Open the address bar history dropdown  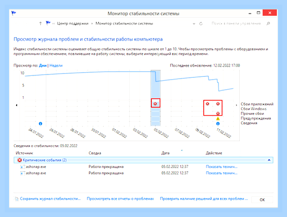(194, 24)
